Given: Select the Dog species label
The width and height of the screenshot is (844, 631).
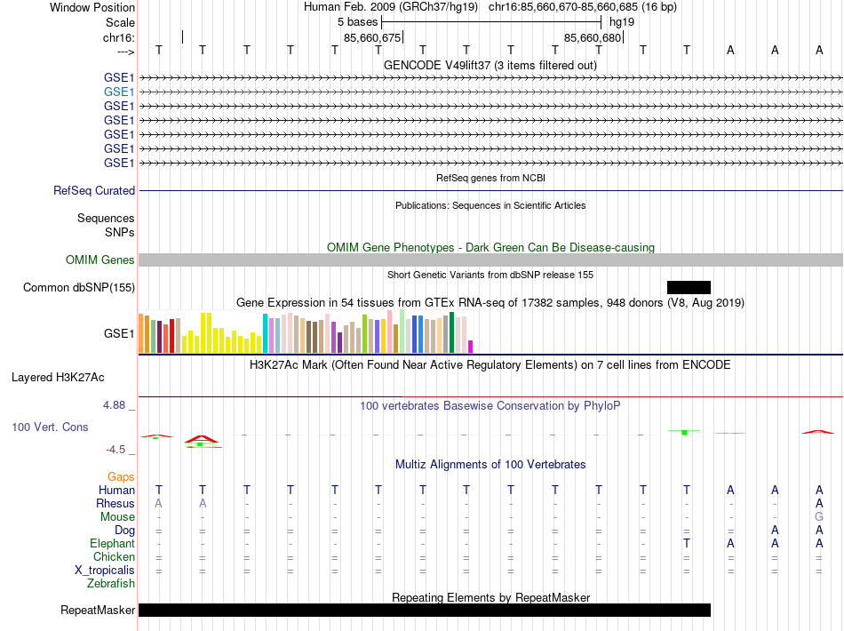Looking at the screenshot, I should pyautogui.click(x=124, y=531).
